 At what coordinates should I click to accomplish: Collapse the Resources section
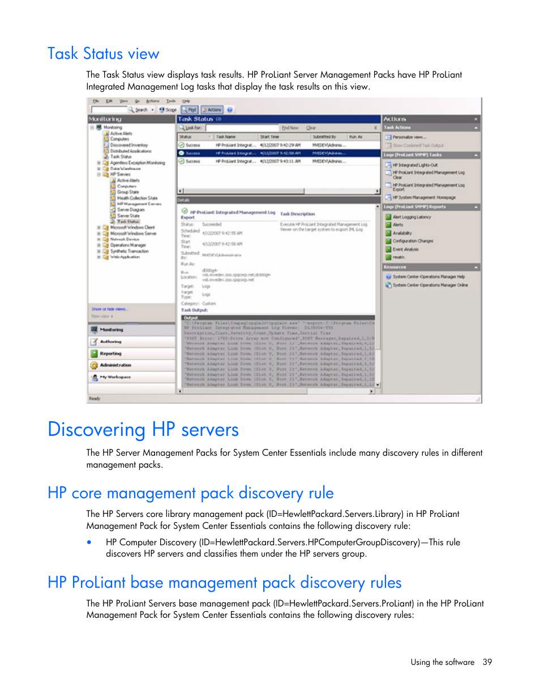476,267
